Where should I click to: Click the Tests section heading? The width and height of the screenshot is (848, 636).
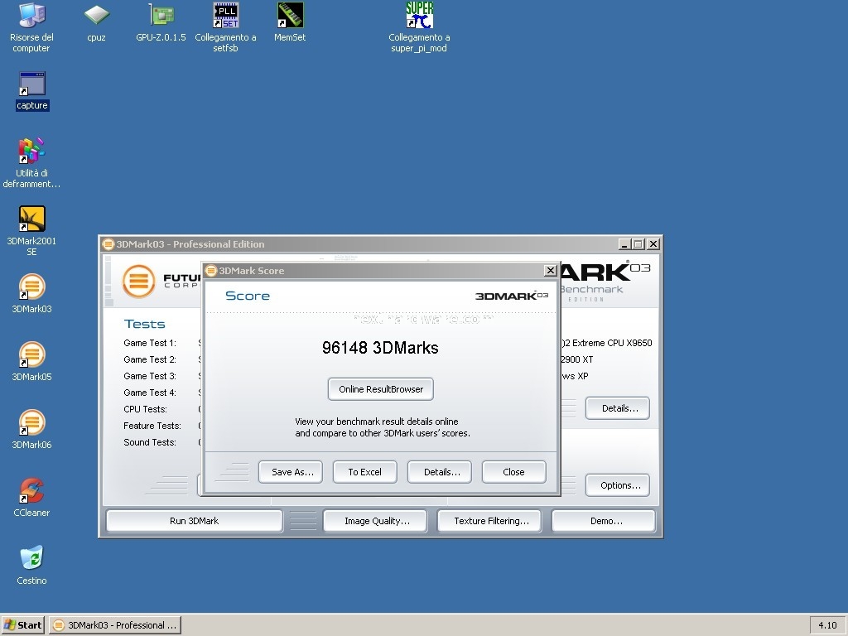tap(144, 324)
